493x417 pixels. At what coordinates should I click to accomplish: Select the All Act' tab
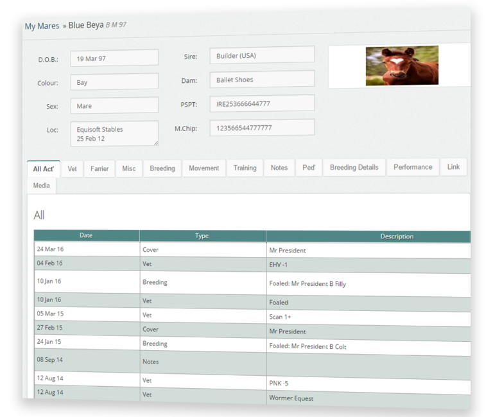44,169
